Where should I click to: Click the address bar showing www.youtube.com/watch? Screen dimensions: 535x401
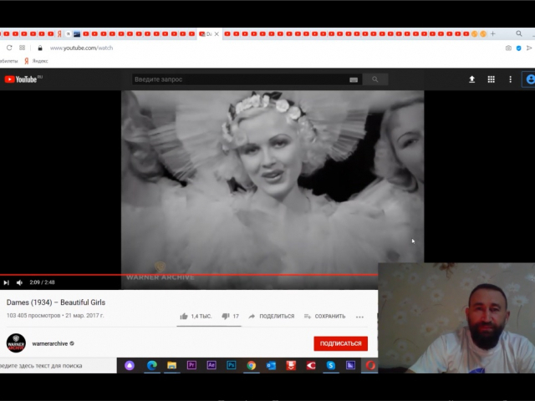tap(81, 48)
